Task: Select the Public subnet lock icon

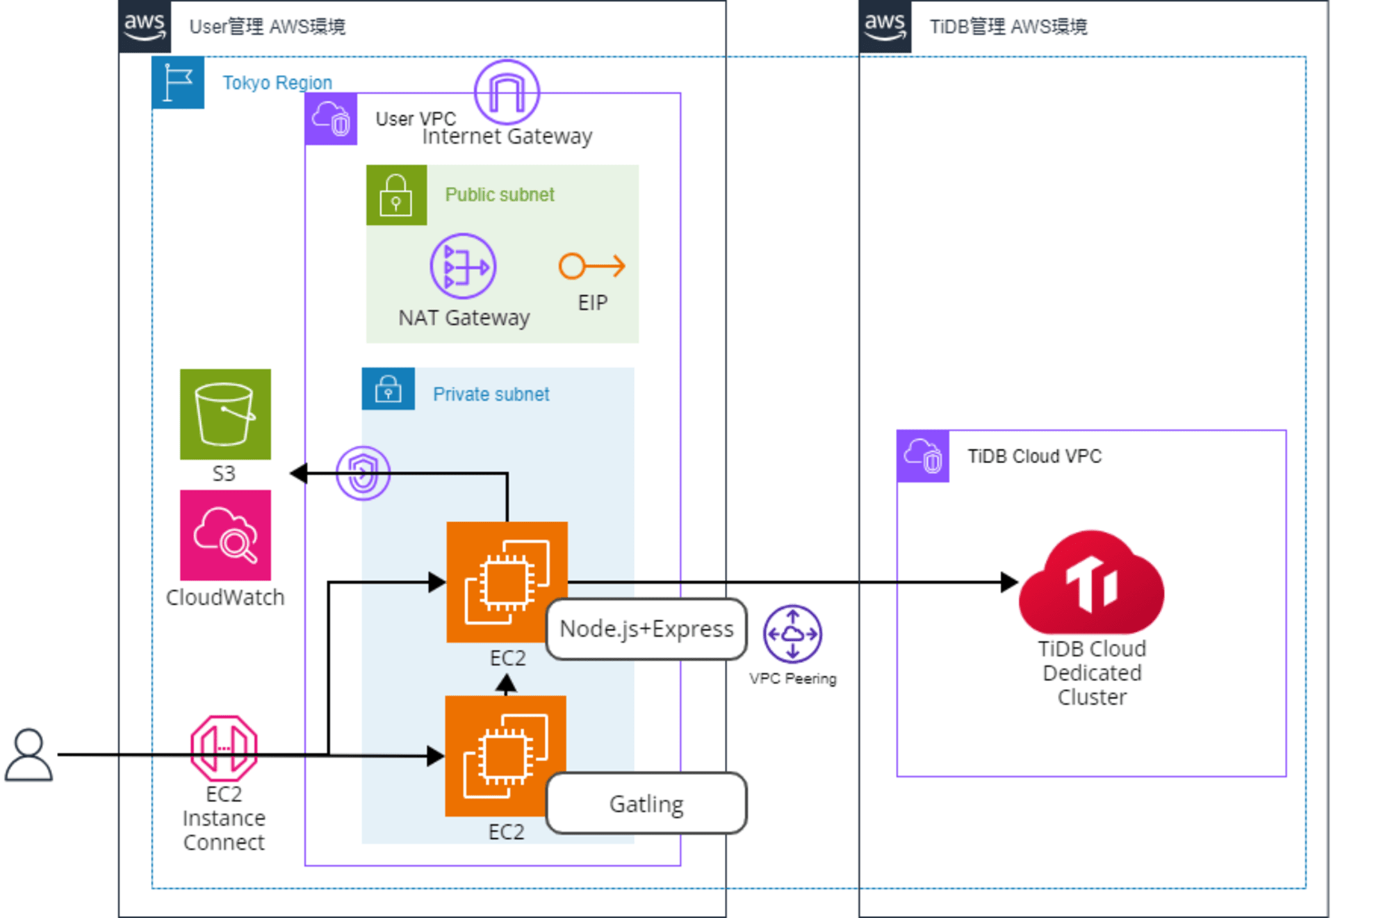Action: pos(396,194)
